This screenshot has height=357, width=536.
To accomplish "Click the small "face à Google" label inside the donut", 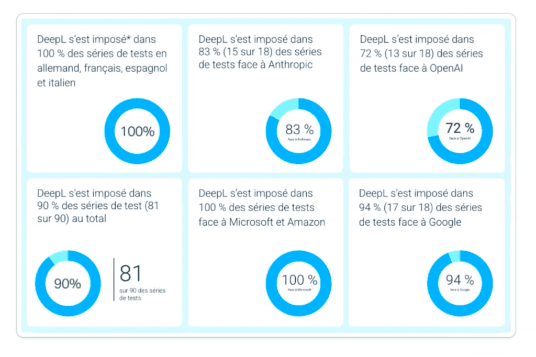I will 460,289.
